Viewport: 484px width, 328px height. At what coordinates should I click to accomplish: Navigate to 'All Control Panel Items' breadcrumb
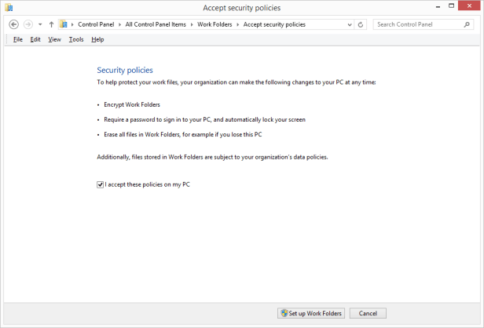[x=156, y=24]
